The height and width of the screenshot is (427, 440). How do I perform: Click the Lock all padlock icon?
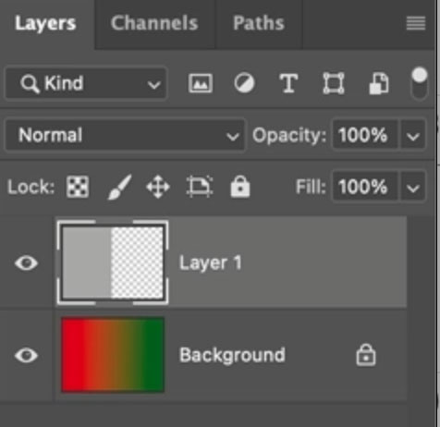coord(240,187)
